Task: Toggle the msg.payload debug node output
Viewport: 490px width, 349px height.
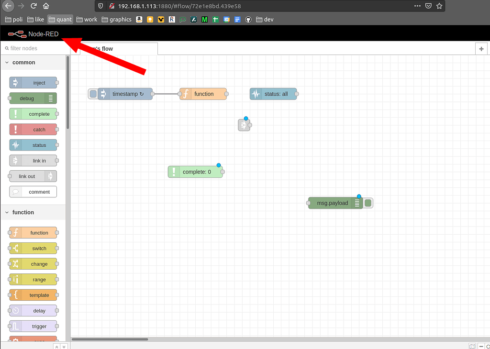Action: [367, 203]
